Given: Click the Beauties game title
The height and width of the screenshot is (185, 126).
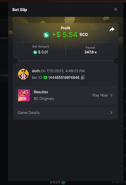Looking at the screenshot, I should [x=41, y=92].
